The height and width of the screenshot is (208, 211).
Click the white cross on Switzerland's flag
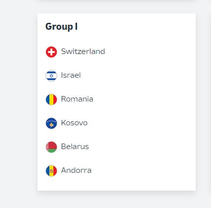point(51,52)
